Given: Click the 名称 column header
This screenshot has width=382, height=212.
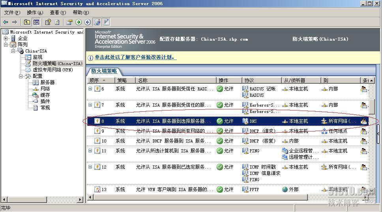Looking at the screenshot, I should (x=176, y=81).
